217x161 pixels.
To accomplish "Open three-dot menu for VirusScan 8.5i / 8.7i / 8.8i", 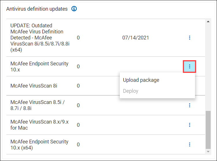I will point(190,105).
